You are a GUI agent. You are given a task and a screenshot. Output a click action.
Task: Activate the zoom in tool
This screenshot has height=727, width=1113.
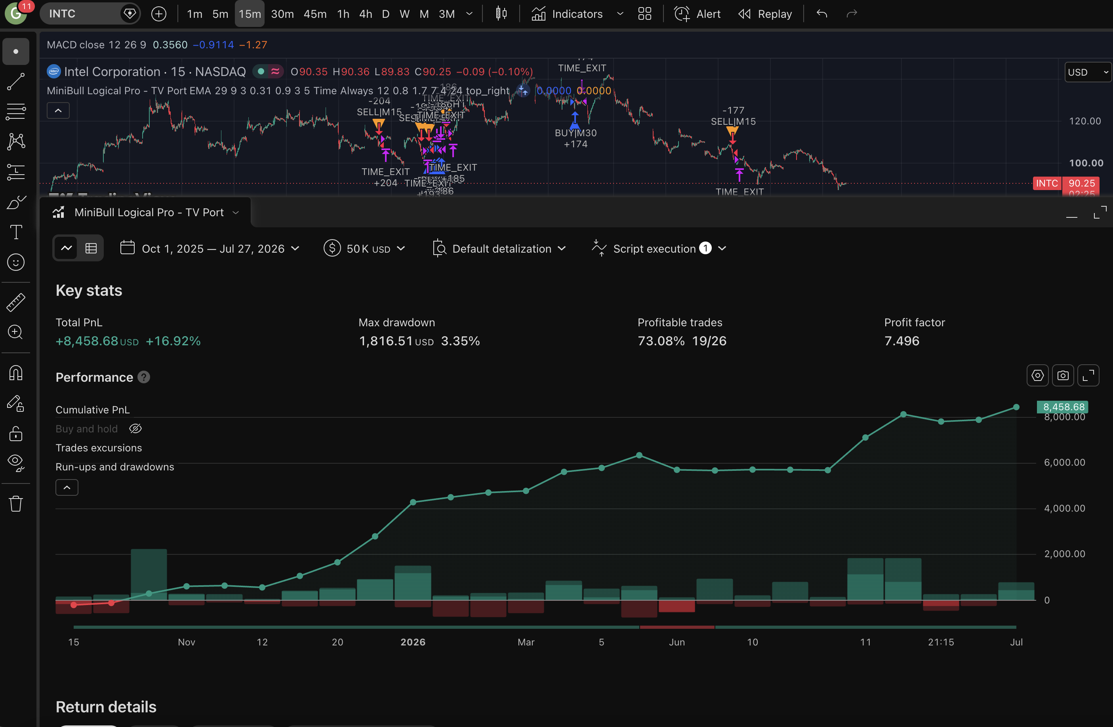[x=15, y=332]
